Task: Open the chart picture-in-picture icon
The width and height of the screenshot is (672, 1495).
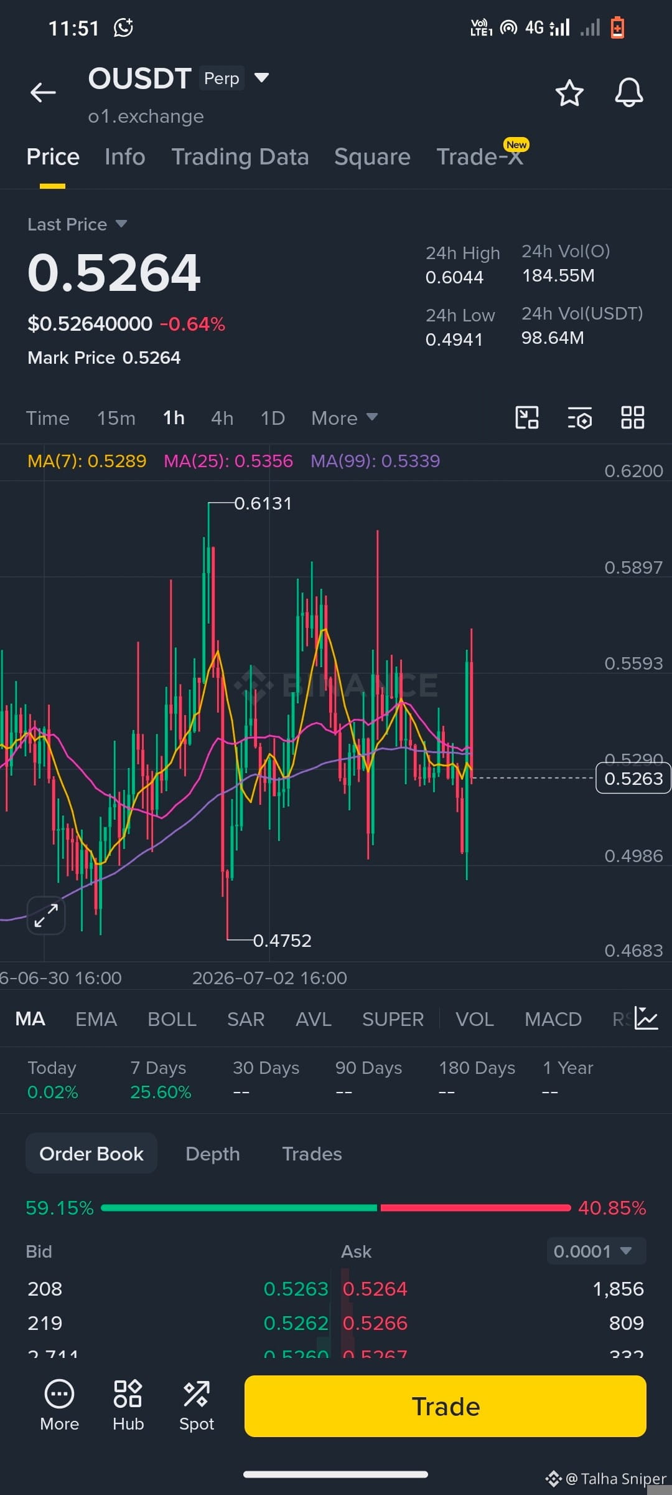Action: point(527,417)
